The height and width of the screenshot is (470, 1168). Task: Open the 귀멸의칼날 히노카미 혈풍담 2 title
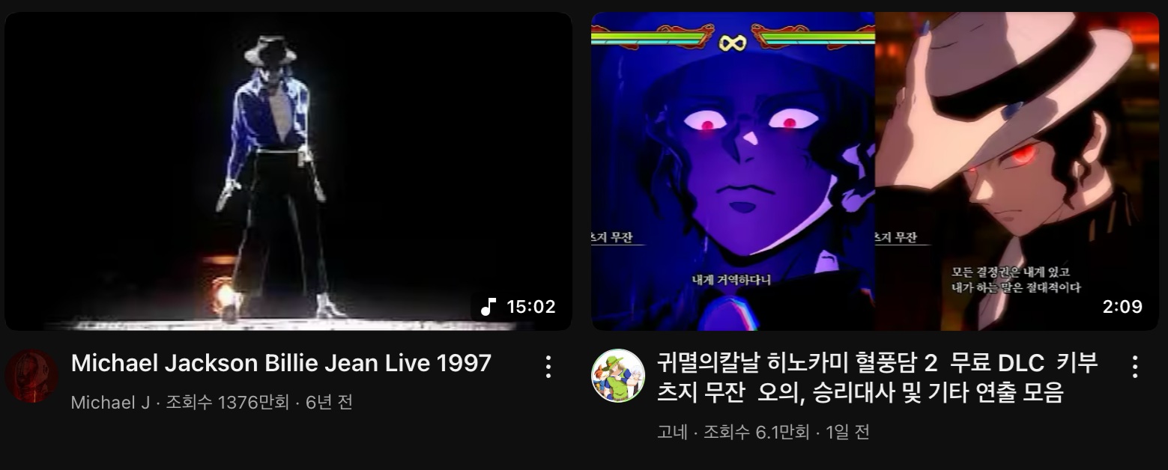[877, 378]
